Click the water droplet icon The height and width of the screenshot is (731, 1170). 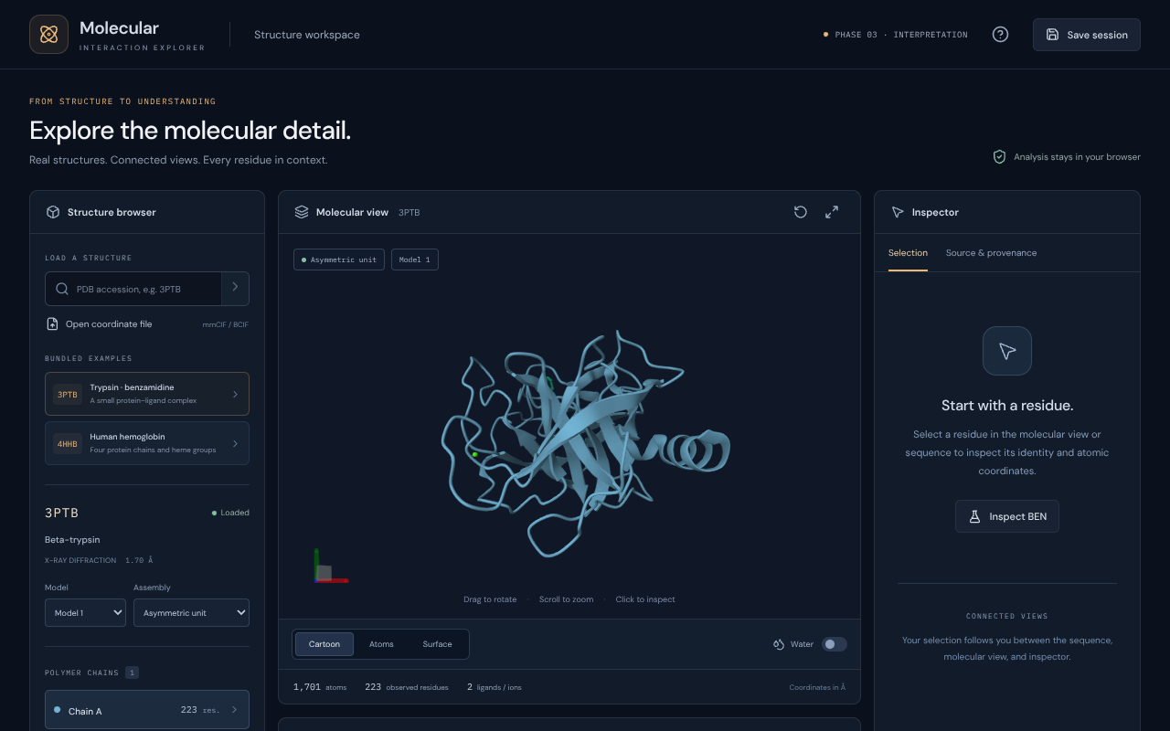pos(779,644)
